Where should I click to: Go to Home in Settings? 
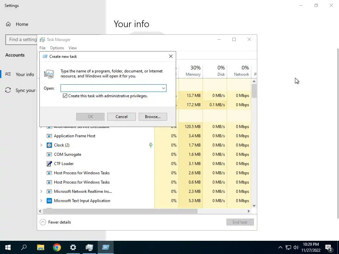point(22,24)
